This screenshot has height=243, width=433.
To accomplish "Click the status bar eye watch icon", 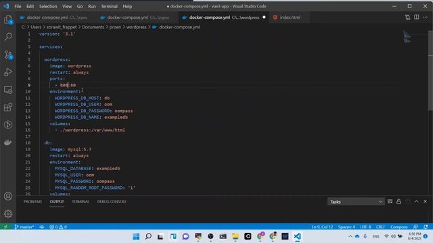I will [42, 227].
